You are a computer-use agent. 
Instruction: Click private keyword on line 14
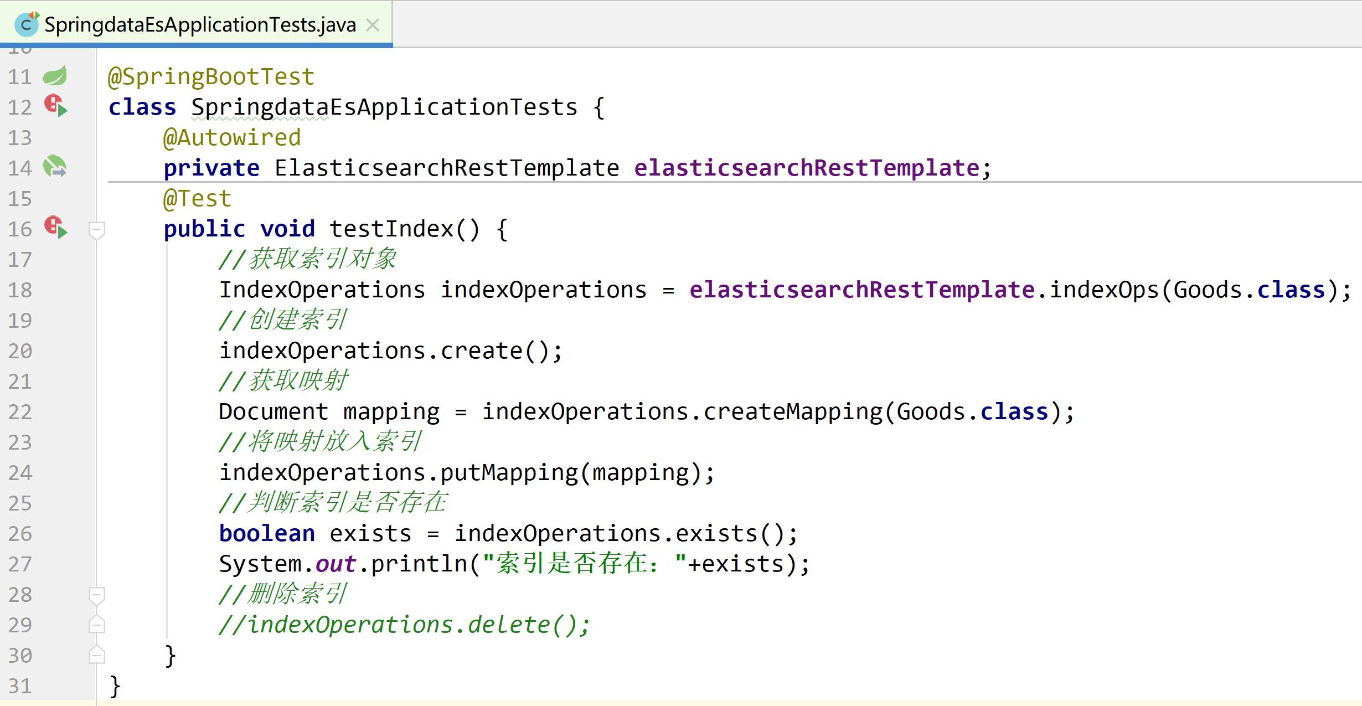(x=211, y=168)
